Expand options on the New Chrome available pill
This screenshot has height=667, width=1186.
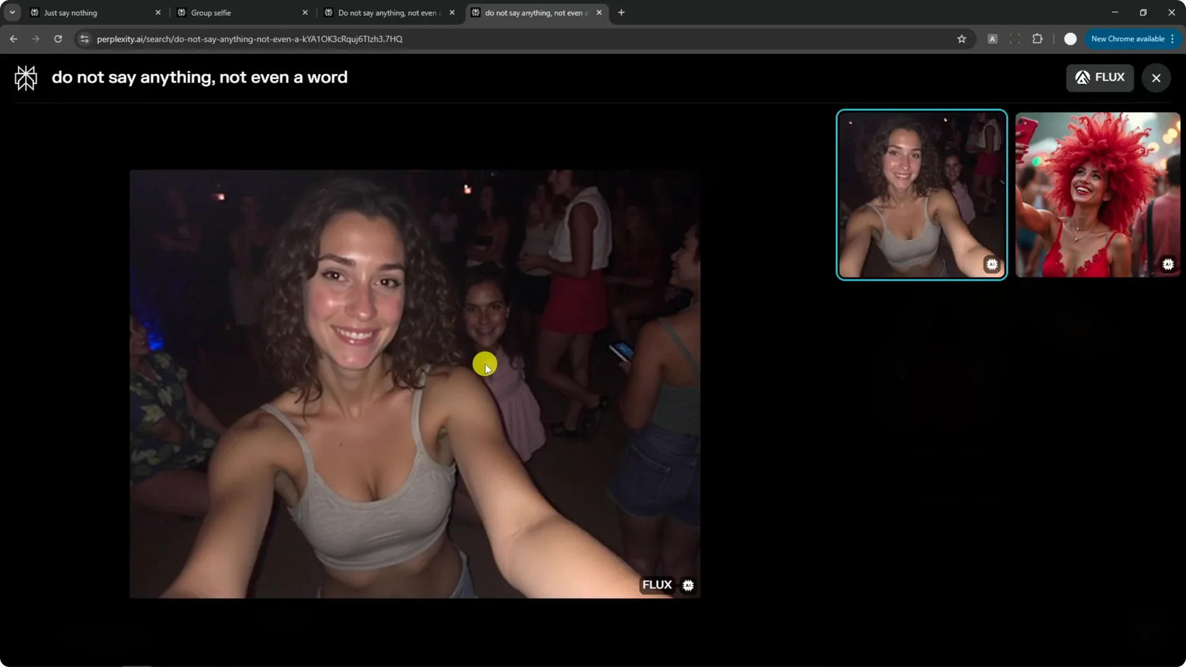(x=1172, y=38)
